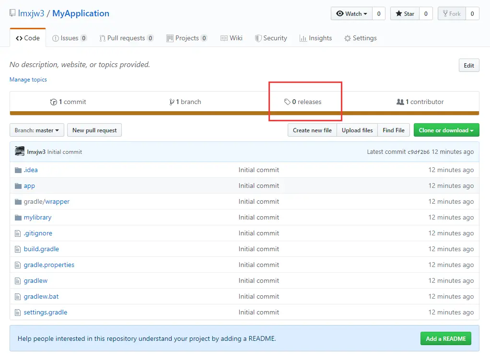Click the Manage topics link

(28, 80)
